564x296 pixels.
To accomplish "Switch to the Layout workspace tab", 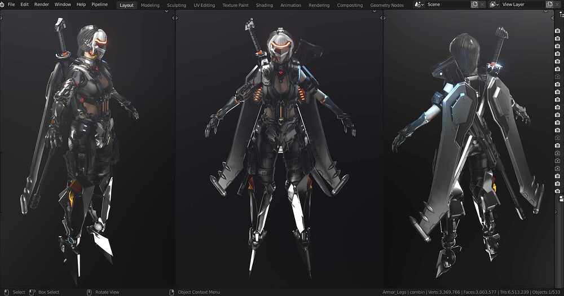I will 126,5.
